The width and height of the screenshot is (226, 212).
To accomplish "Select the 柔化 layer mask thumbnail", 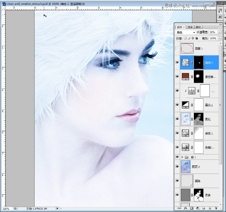I will (199, 119).
